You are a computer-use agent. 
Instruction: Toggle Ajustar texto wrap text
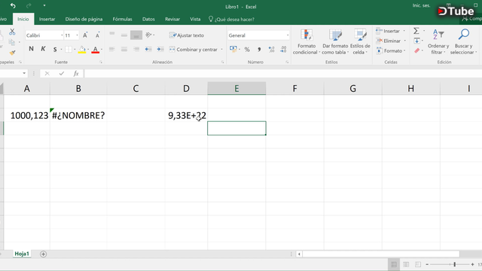[x=187, y=35]
